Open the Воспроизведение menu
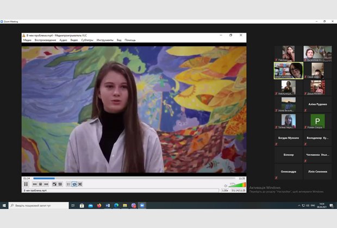 tap(45, 40)
